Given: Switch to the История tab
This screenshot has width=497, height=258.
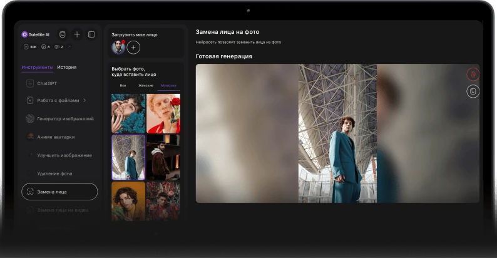Looking at the screenshot, I should (67, 67).
